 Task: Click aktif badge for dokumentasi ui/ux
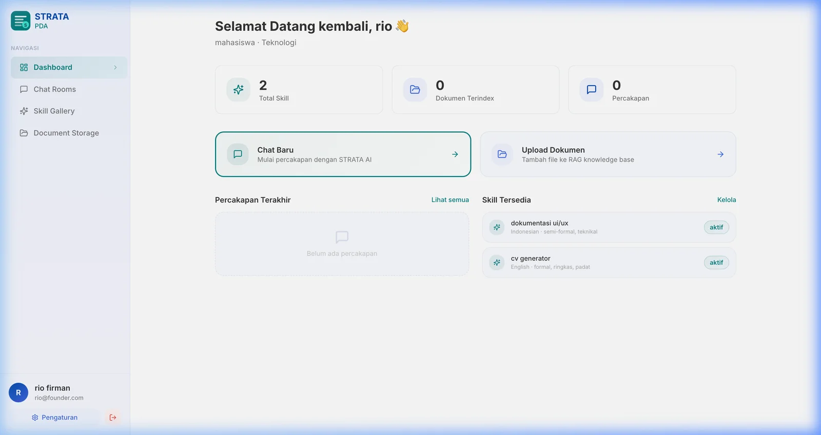pos(716,227)
